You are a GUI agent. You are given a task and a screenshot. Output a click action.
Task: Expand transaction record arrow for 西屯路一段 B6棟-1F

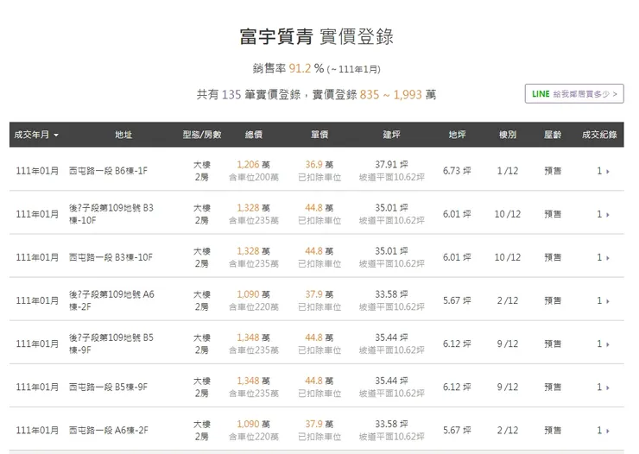click(x=608, y=172)
